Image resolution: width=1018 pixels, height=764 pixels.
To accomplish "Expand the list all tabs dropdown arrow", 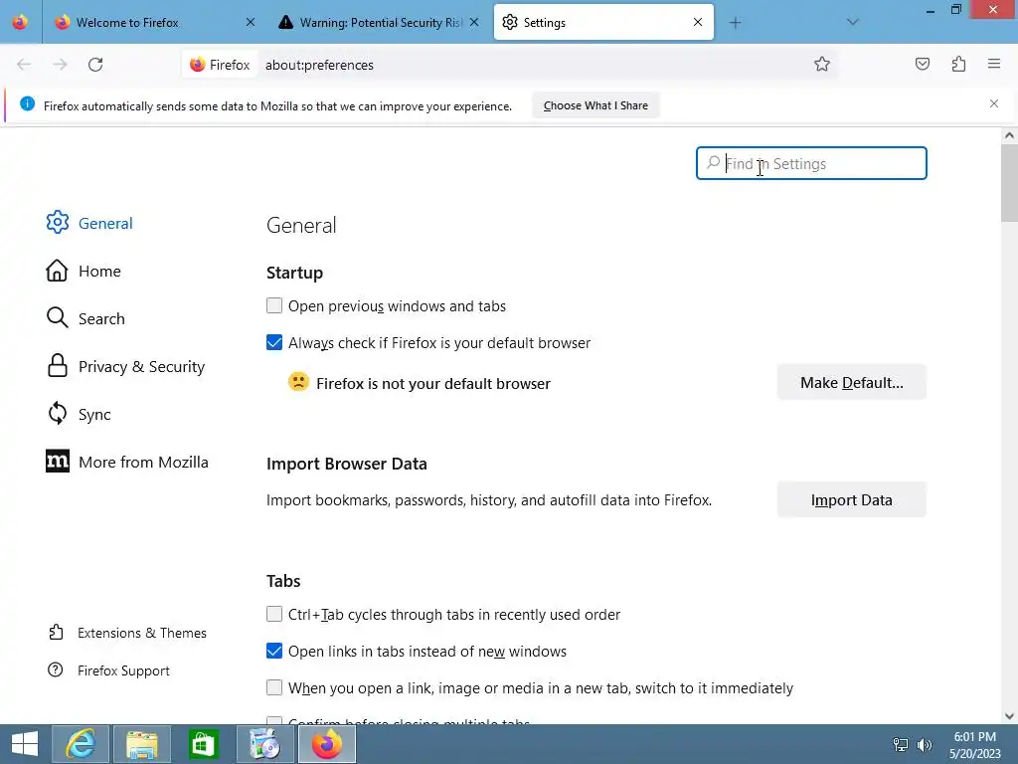I will [x=852, y=22].
